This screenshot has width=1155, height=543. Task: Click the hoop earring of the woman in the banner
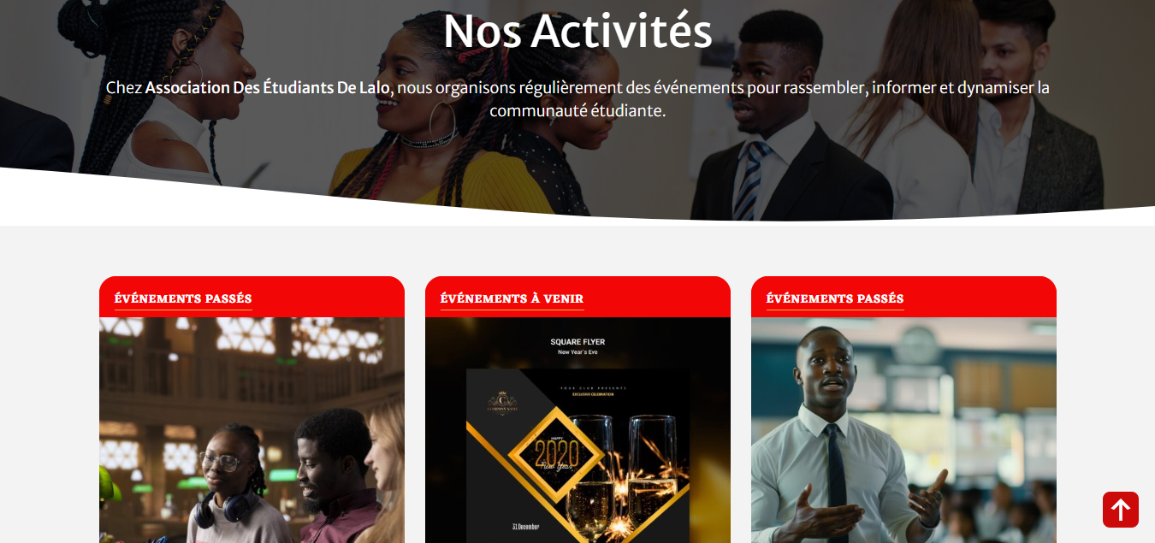coord(442,122)
